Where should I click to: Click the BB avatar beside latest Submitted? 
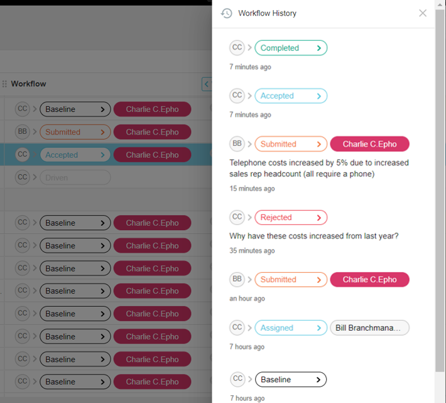point(237,144)
